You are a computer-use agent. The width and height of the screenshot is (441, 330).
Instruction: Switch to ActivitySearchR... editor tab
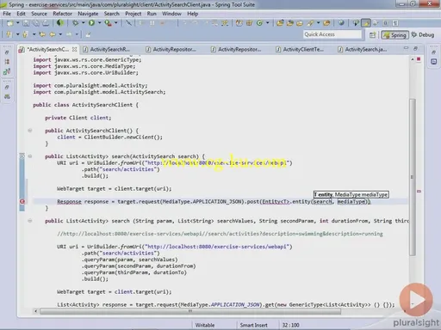click(x=109, y=50)
